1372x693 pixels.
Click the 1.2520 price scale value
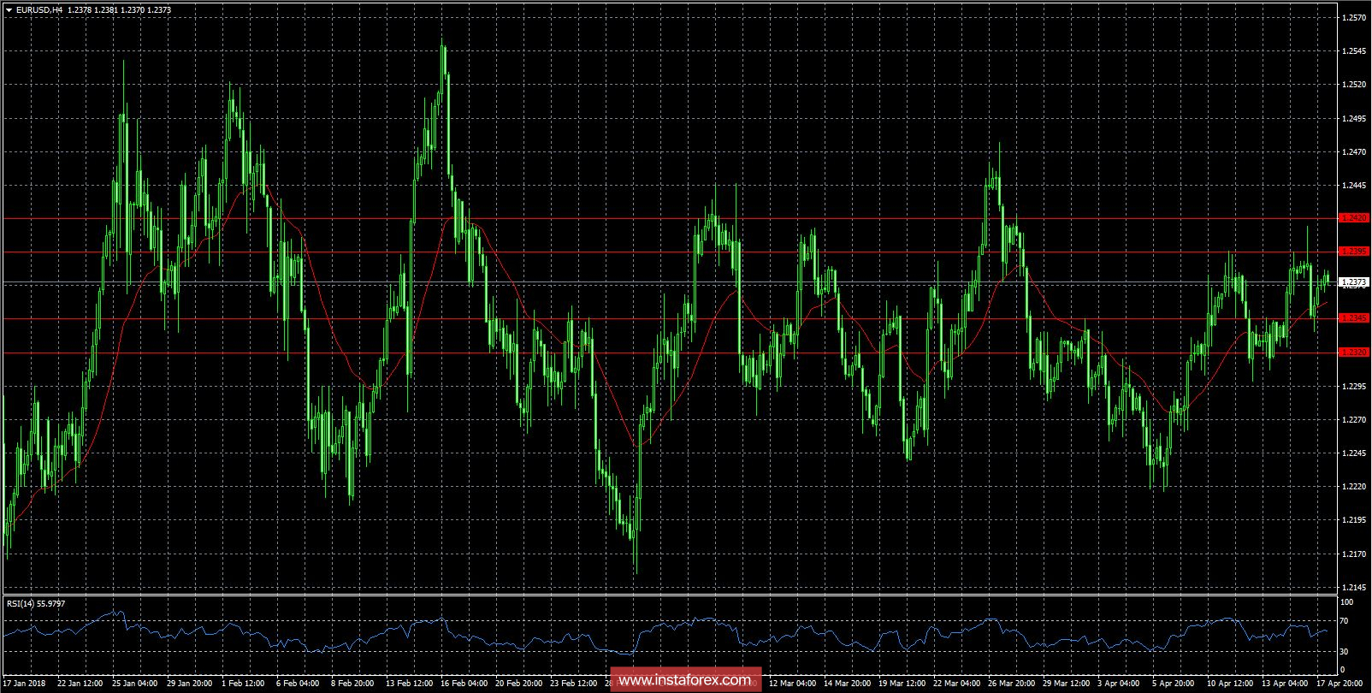pos(1355,84)
